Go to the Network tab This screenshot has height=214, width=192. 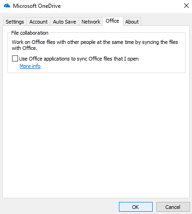[x=91, y=22]
